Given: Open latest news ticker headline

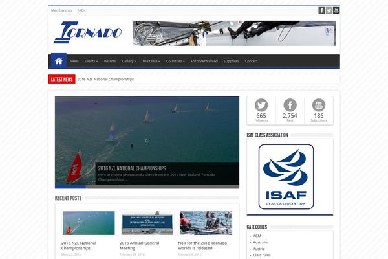Looking at the screenshot, I should [x=105, y=79].
